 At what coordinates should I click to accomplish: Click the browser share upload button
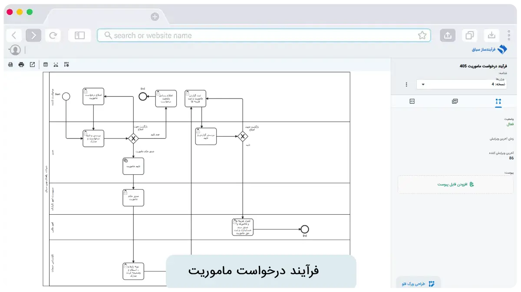tap(448, 36)
